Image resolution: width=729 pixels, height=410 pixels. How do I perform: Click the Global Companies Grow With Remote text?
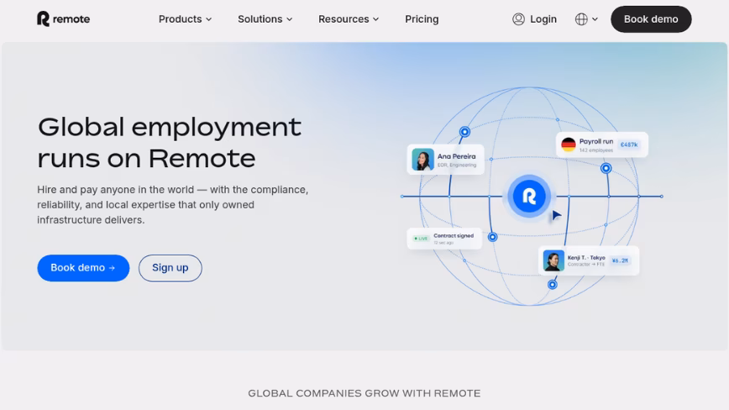click(x=364, y=393)
